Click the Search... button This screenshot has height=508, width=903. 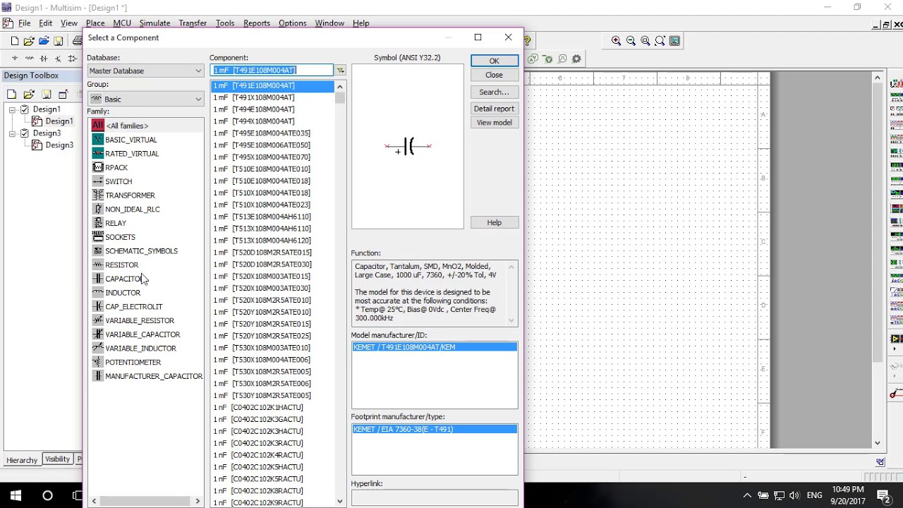(x=494, y=92)
